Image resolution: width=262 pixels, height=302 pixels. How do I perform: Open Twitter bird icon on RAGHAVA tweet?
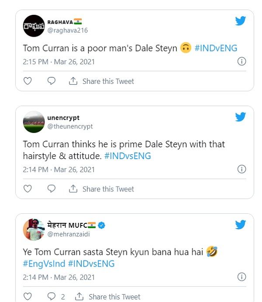pos(240,21)
